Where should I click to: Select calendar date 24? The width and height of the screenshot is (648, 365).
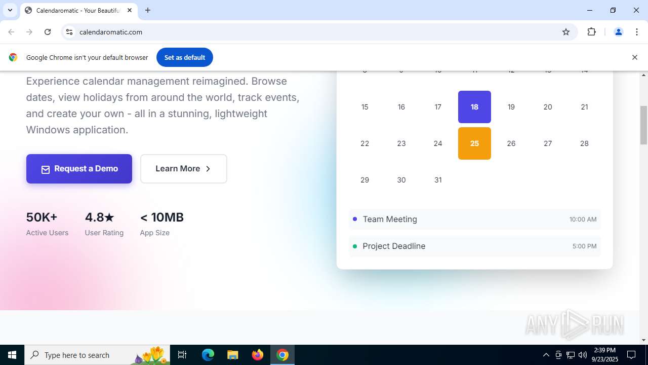tap(438, 143)
